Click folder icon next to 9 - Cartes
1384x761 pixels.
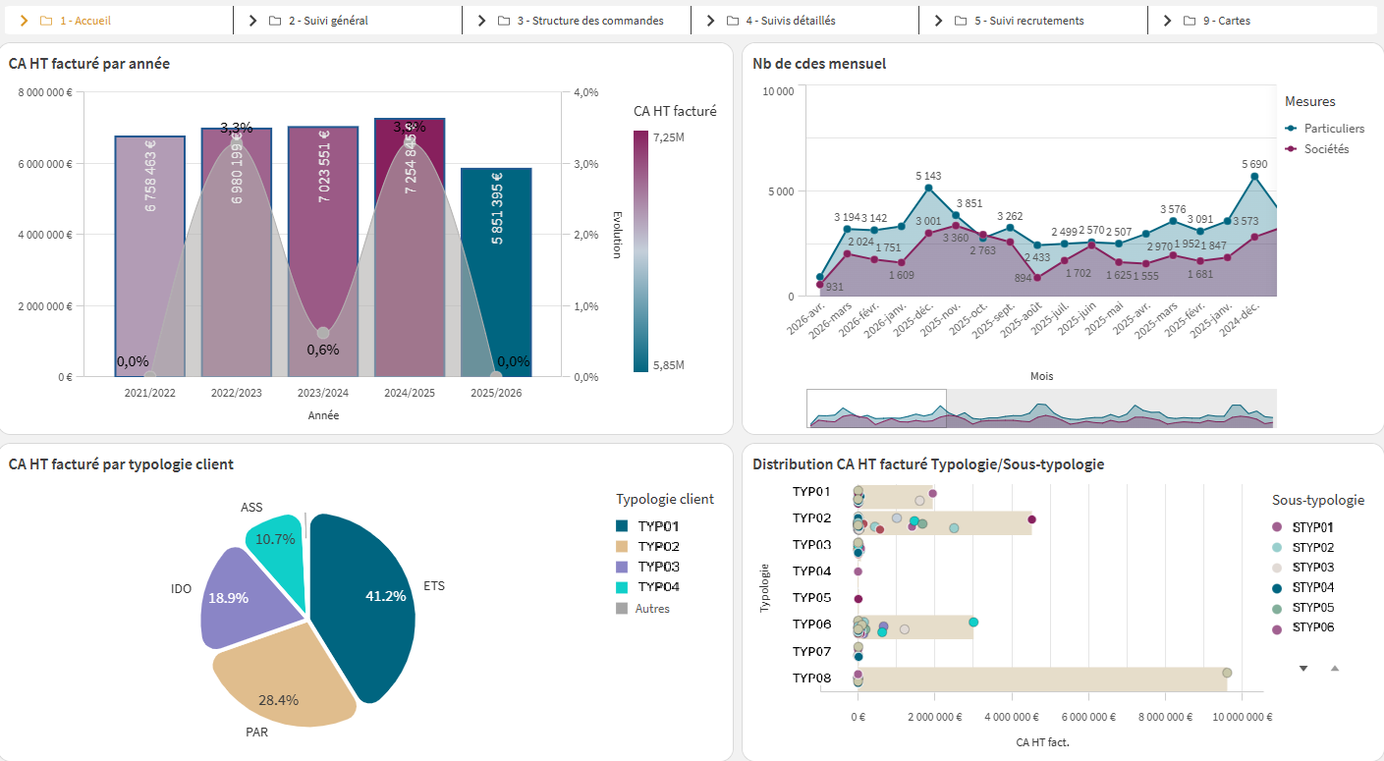tap(1190, 21)
